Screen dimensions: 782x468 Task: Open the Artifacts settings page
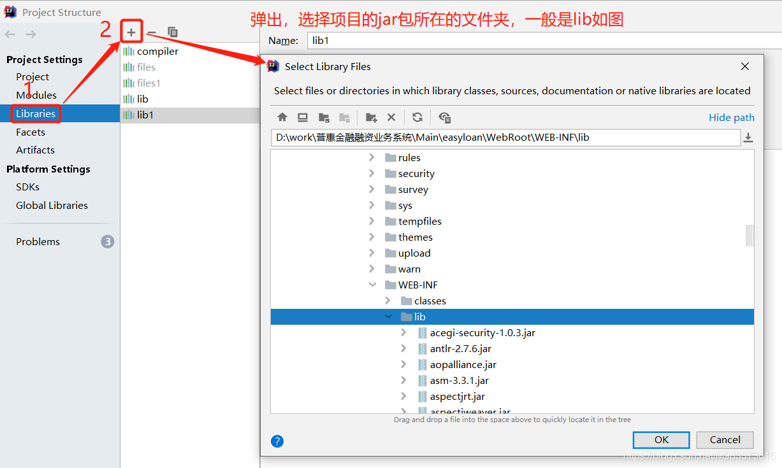[x=35, y=150]
